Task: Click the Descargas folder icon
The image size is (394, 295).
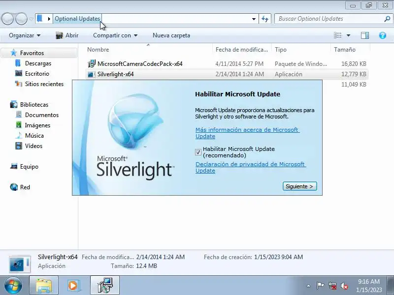Action: tap(18, 63)
